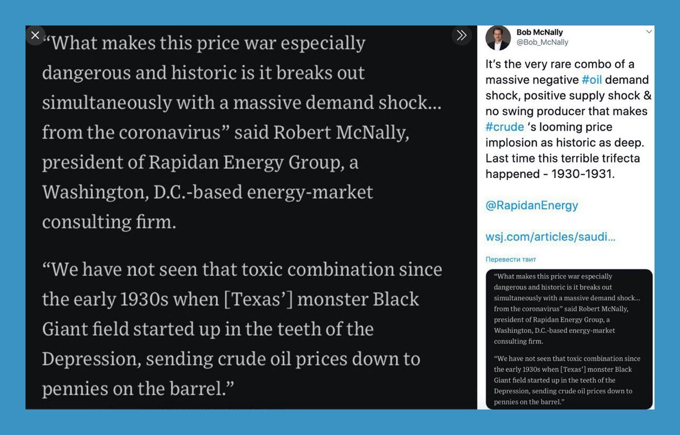Click the enlarged paragraph beginning "What makes this price war"
The width and height of the screenshot is (680, 435).
[x=242, y=132]
